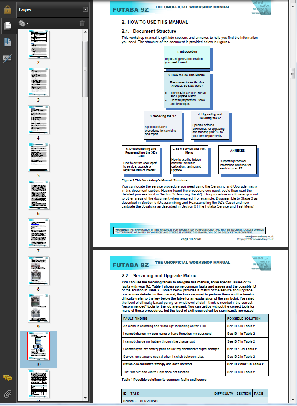Screen dimensions: 297x406
Task: Open the Comments panel icon
Action: tap(8, 378)
